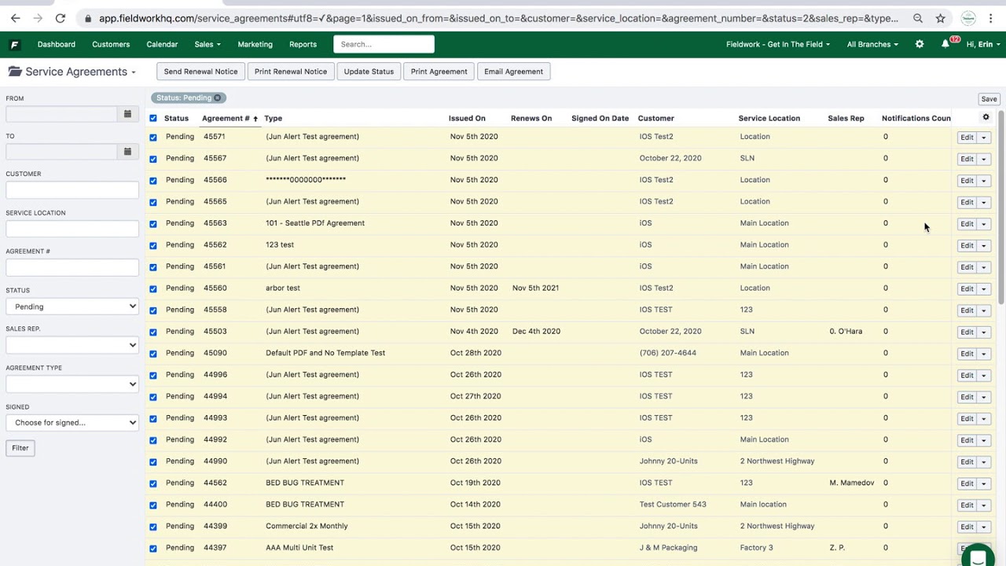Click the site lock icon in address bar
1006x566 pixels.
click(86, 18)
